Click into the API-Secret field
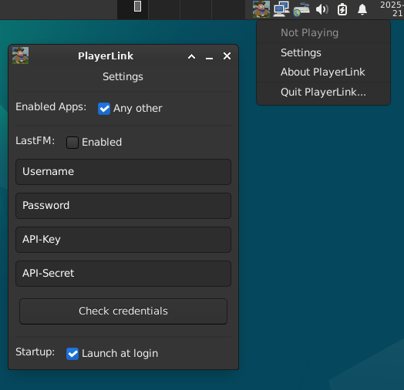 click(123, 274)
